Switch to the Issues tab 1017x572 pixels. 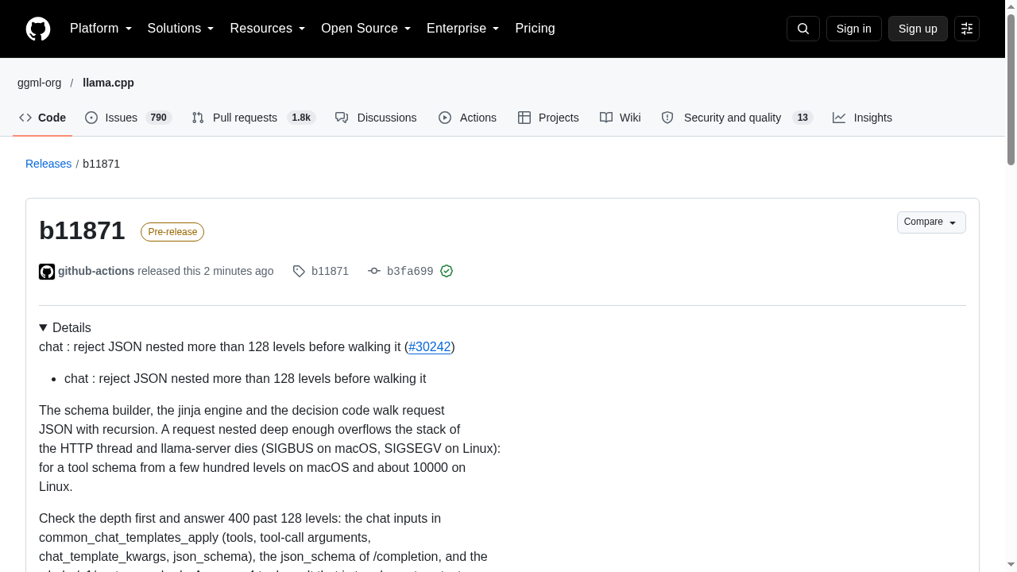(x=129, y=118)
